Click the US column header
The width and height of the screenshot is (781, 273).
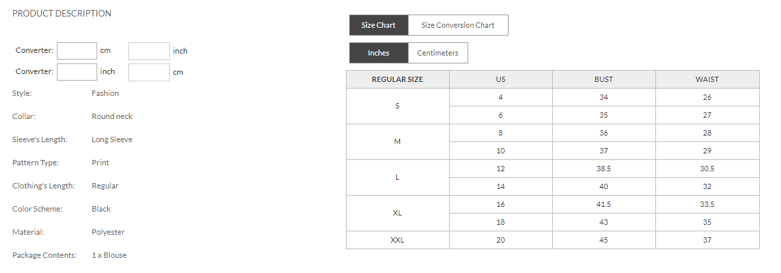501,79
